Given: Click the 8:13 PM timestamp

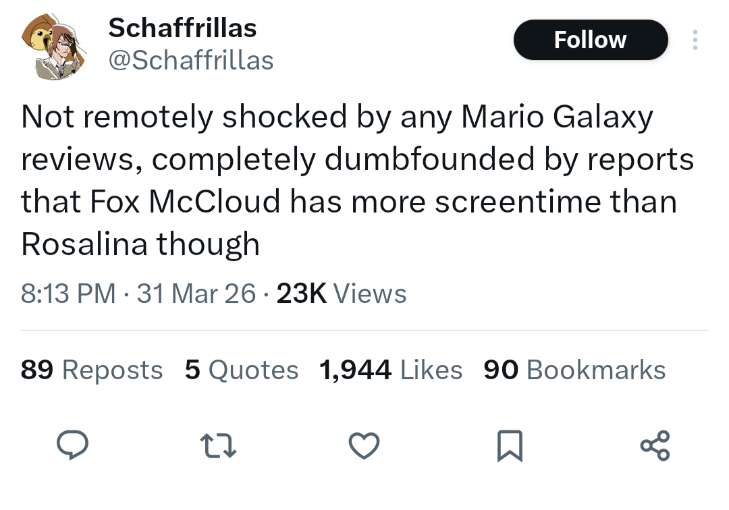Looking at the screenshot, I should coord(68,293).
